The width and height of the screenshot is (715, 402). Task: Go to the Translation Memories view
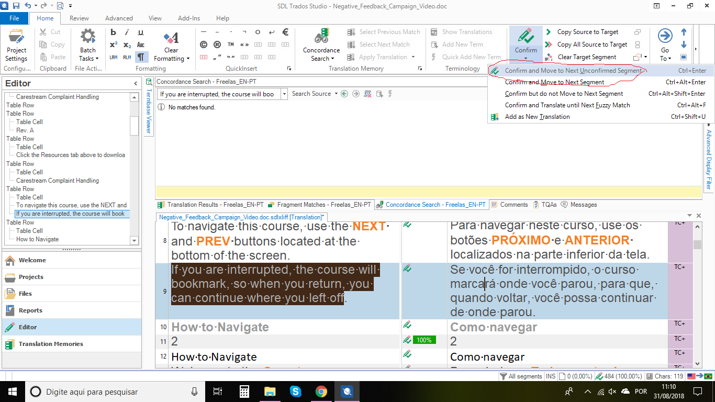(x=72, y=344)
